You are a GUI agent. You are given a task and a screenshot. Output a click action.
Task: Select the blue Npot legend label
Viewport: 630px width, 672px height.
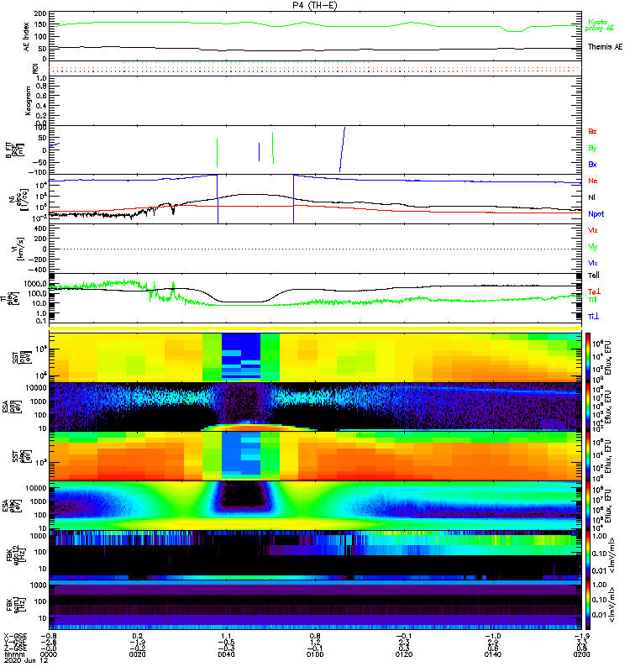pyautogui.click(x=596, y=214)
